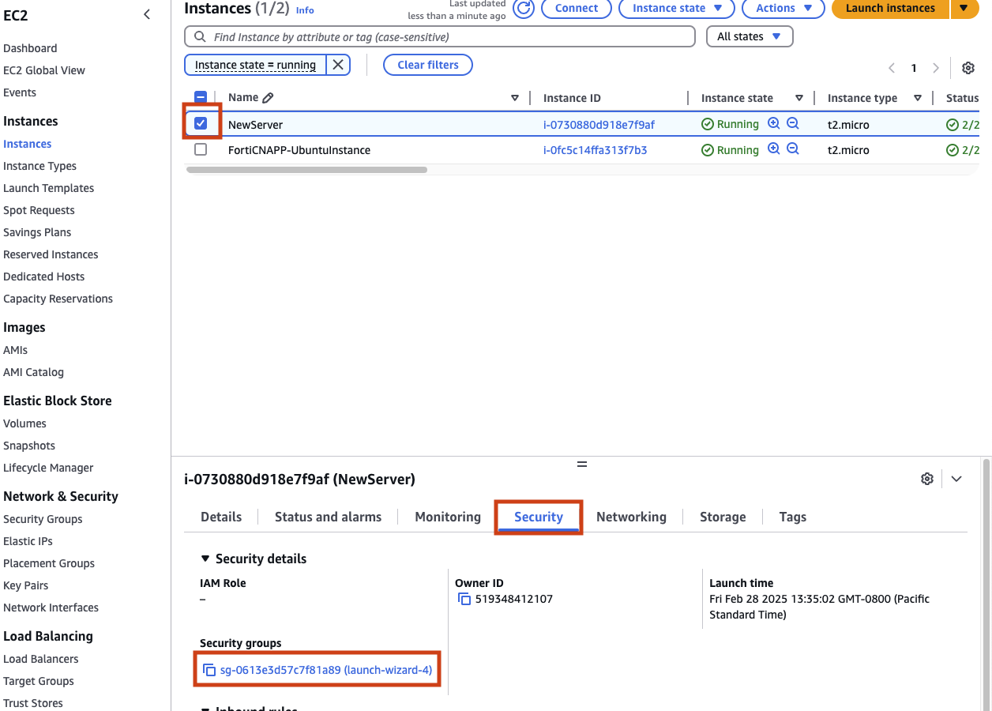Zoom in filter icon on NewServer state
Viewport: 992px width, 711px height.
774,124
